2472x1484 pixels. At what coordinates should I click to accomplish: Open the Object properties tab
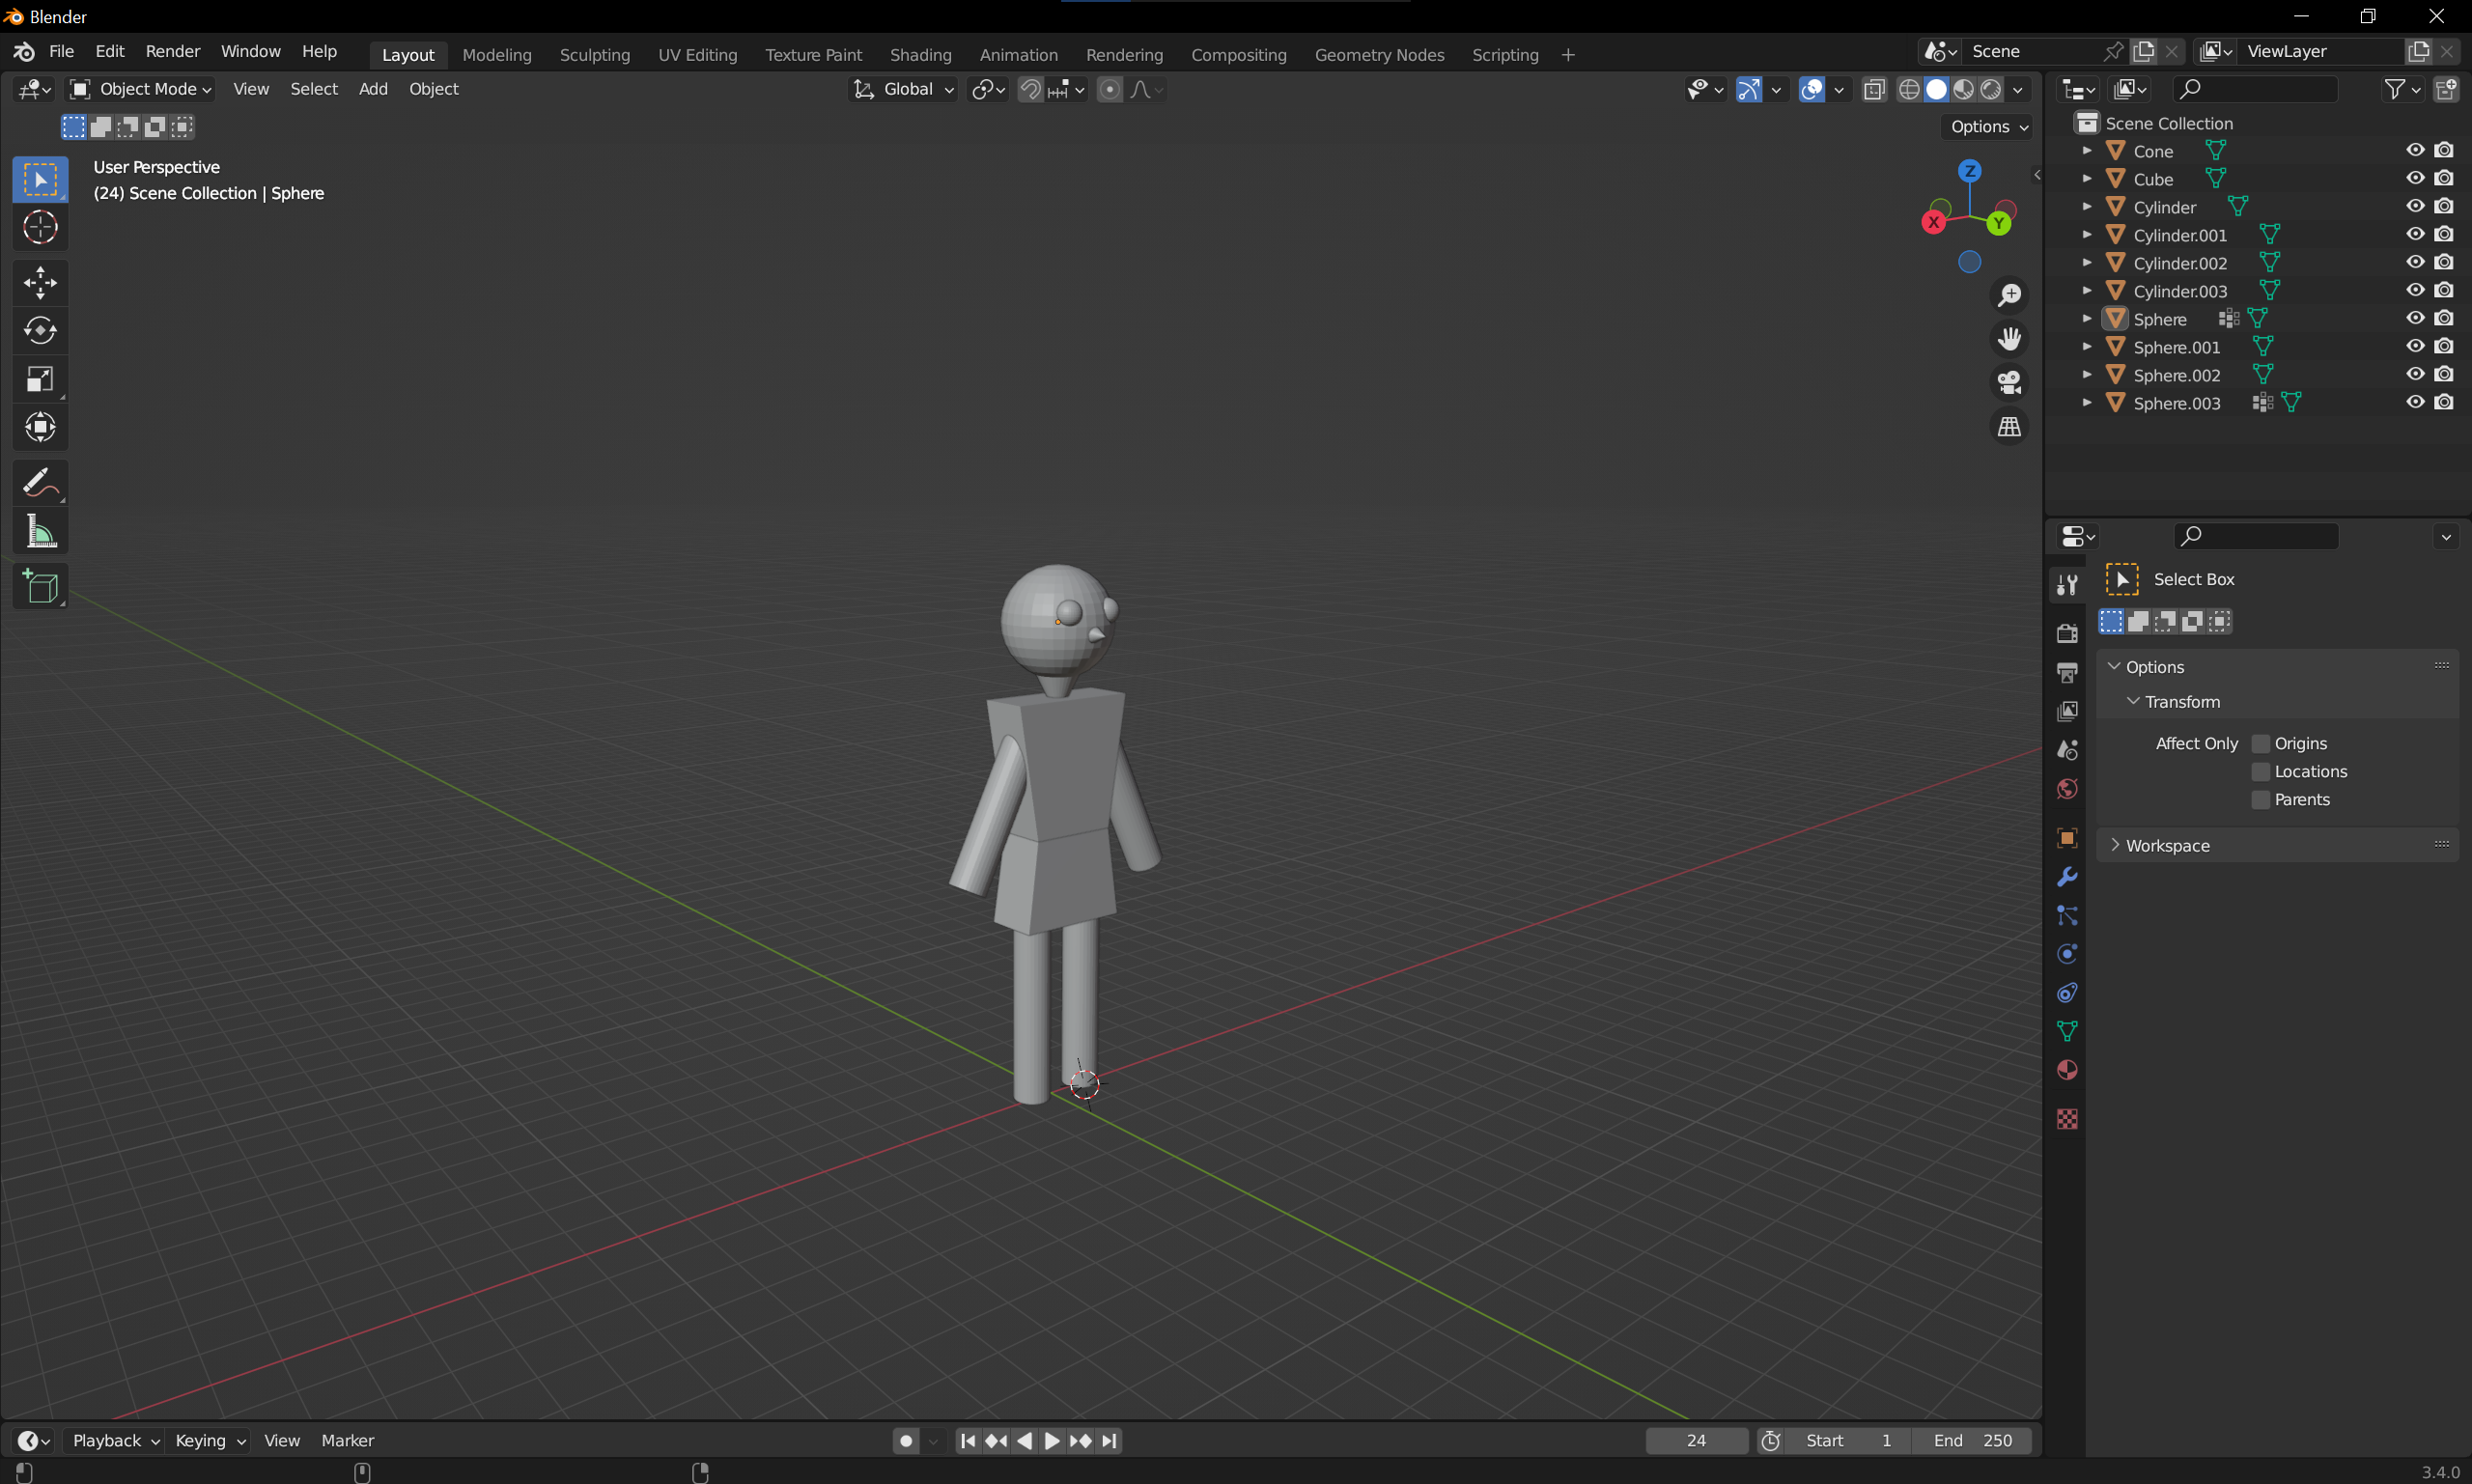[2067, 838]
